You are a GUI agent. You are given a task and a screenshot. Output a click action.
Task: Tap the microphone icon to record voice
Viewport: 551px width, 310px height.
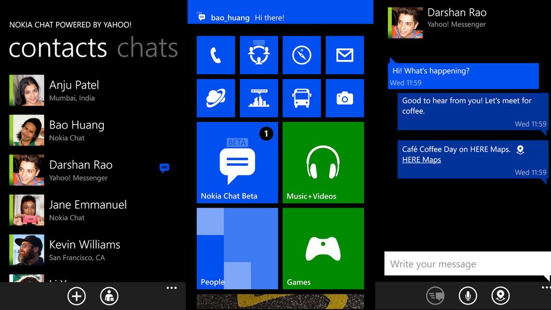(467, 296)
